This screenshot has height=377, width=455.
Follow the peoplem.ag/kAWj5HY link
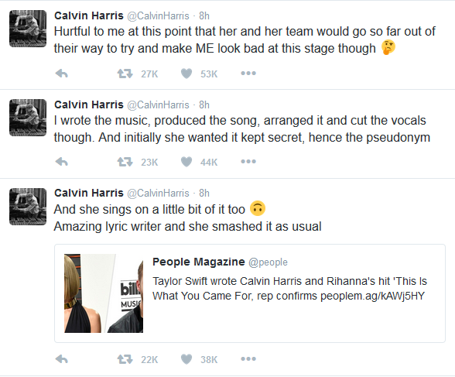(x=373, y=296)
